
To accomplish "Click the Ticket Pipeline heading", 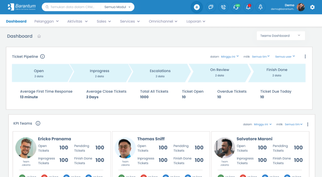I will [25, 57].
